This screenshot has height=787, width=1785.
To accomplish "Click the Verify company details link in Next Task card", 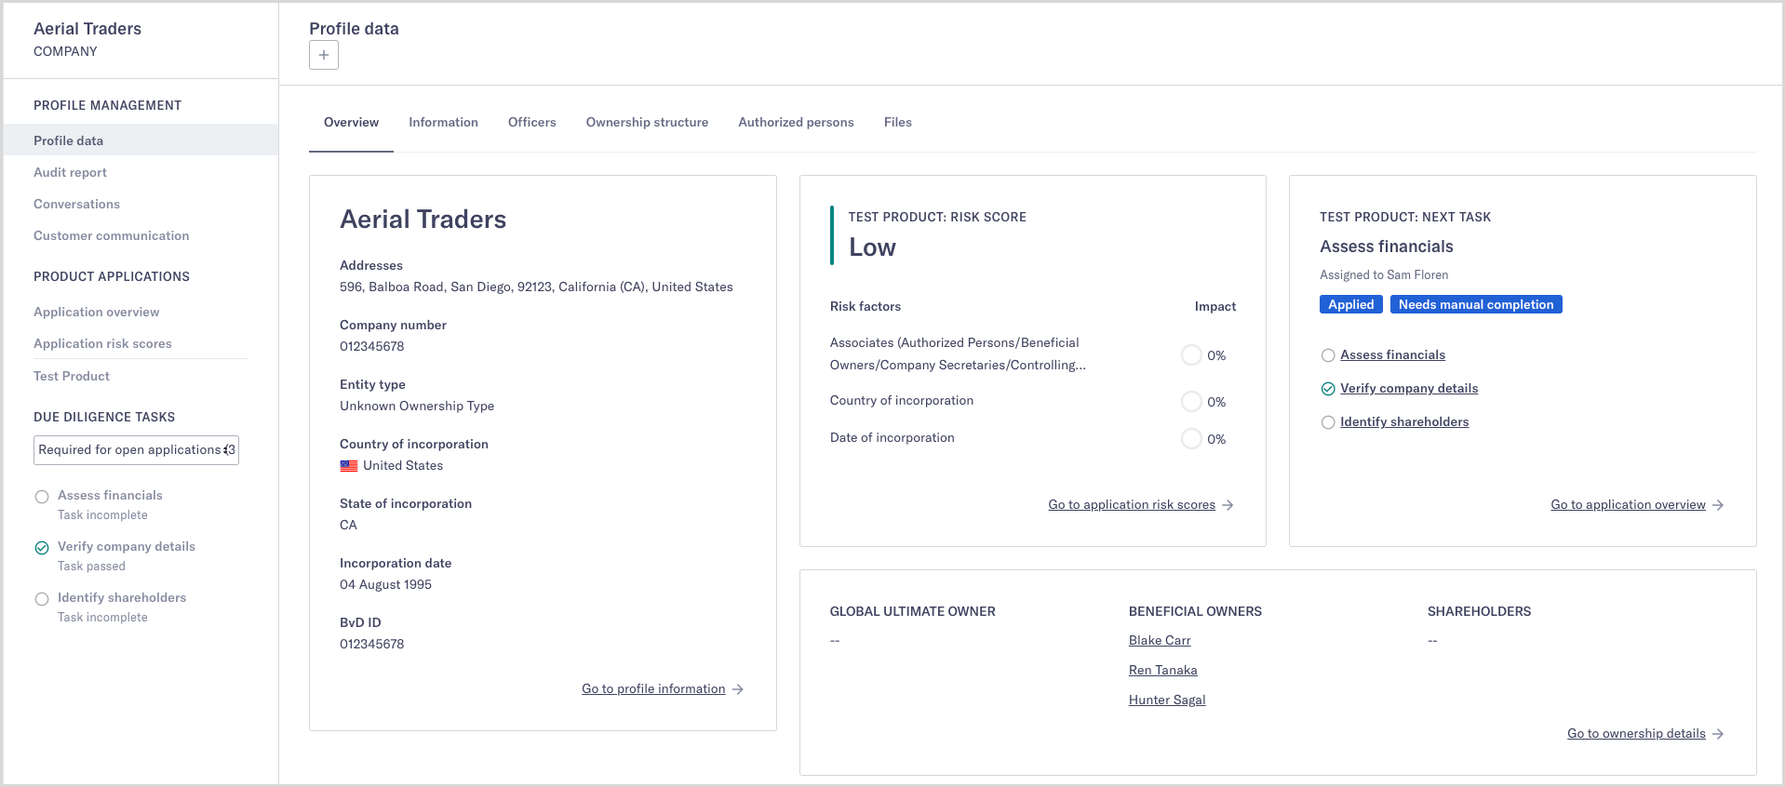I will 1409,388.
